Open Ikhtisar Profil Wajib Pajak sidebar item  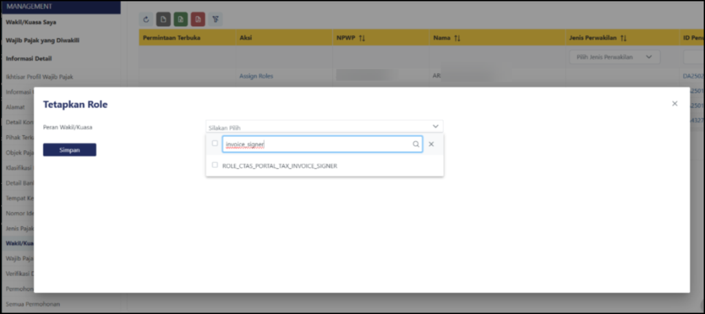click(x=39, y=76)
